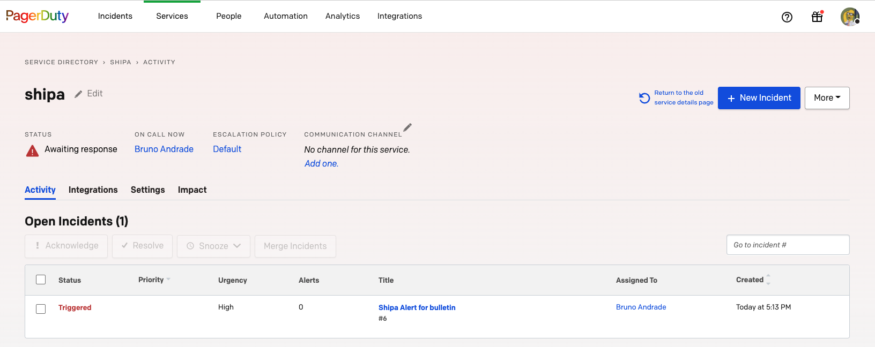Open Shipa Alert for bulletin incident
This screenshot has width=875, height=347.
(417, 307)
